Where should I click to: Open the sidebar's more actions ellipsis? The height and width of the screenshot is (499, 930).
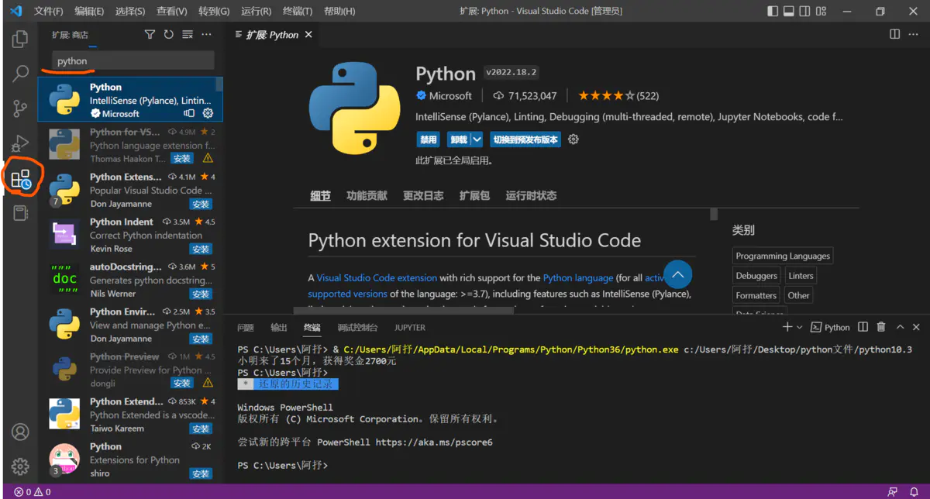pyautogui.click(x=206, y=35)
